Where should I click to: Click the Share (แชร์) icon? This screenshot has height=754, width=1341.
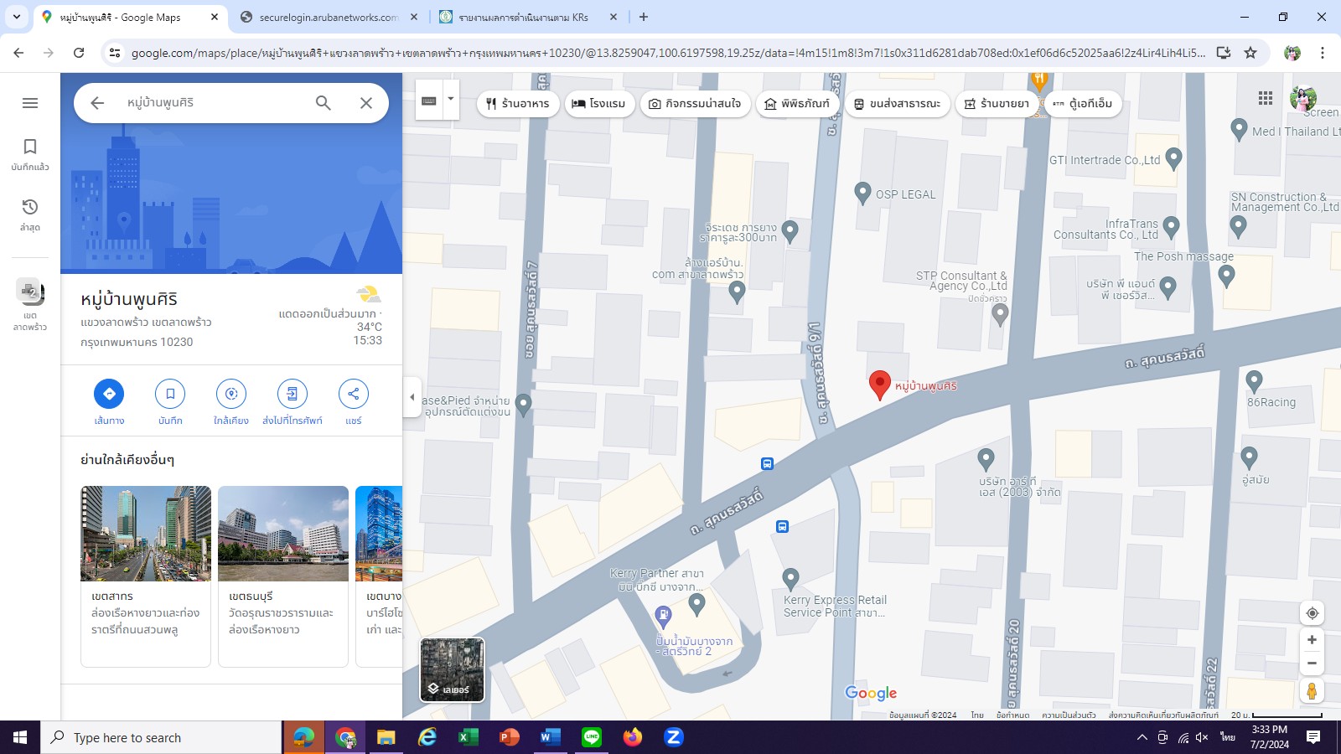coord(353,394)
